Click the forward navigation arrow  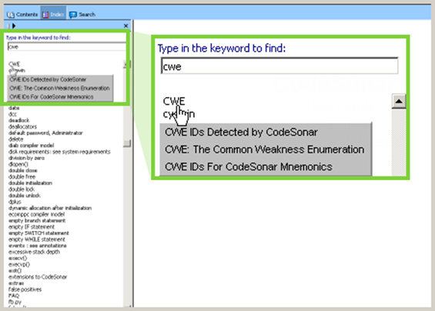click(x=14, y=26)
